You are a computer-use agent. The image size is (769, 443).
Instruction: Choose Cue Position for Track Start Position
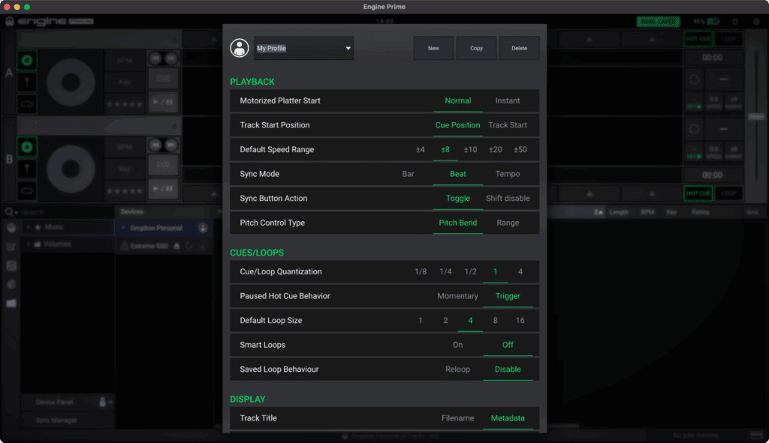click(457, 125)
